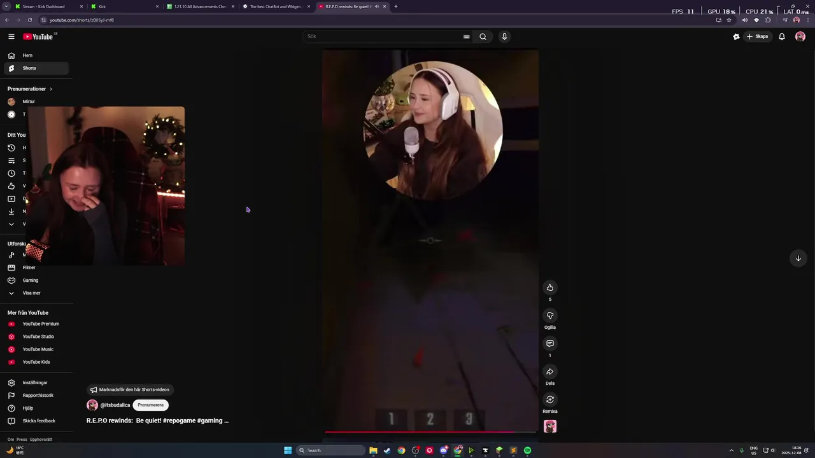Image resolution: width=815 pixels, height=458 pixels.
Task: Show hidden system tray icons
Action: click(731, 450)
